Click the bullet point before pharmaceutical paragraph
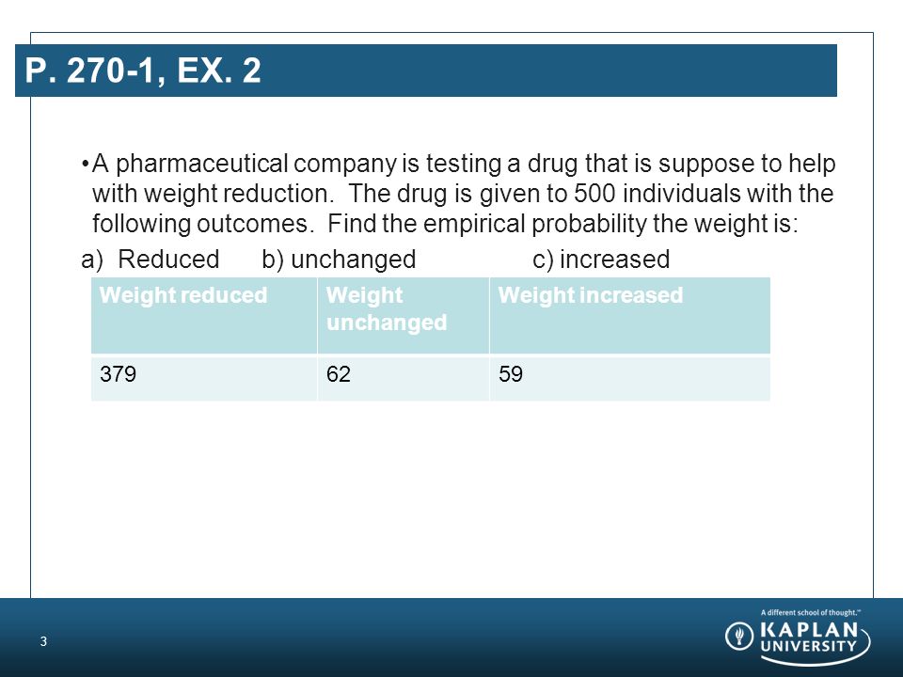This screenshot has width=903, height=677. tap(86, 165)
